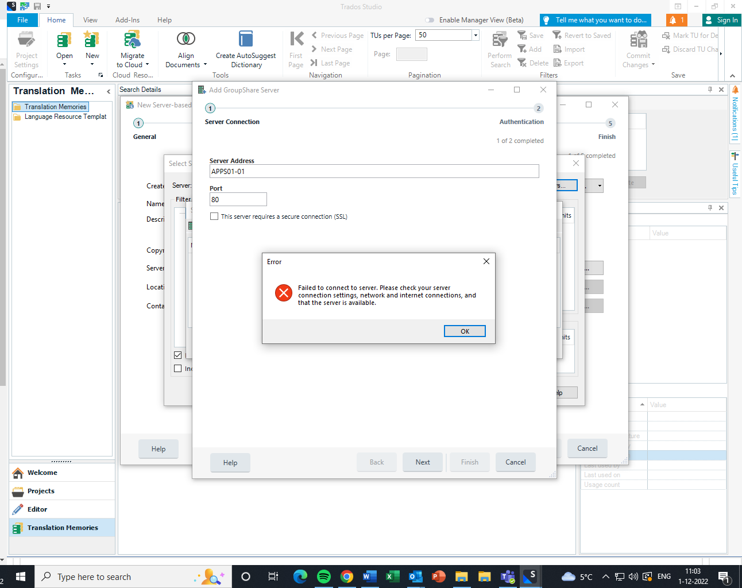Open the Projects view

62,491
